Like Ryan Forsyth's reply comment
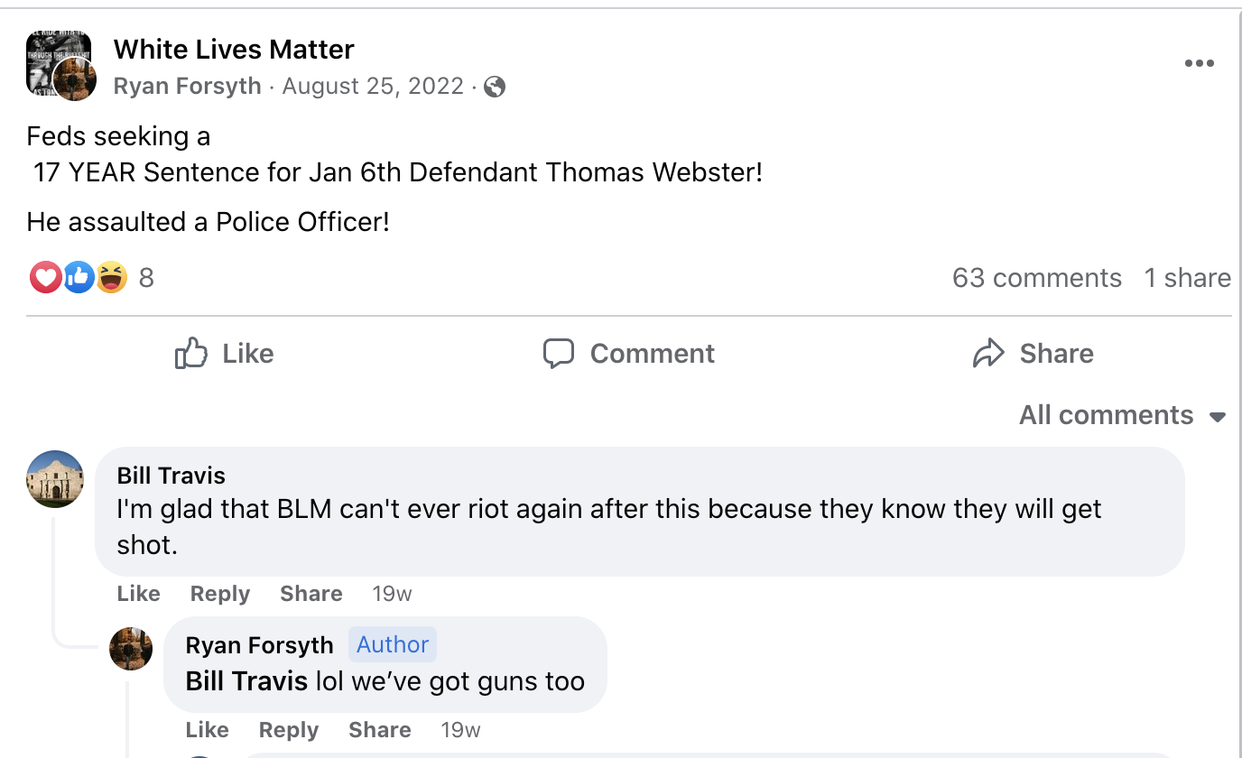 click(207, 730)
